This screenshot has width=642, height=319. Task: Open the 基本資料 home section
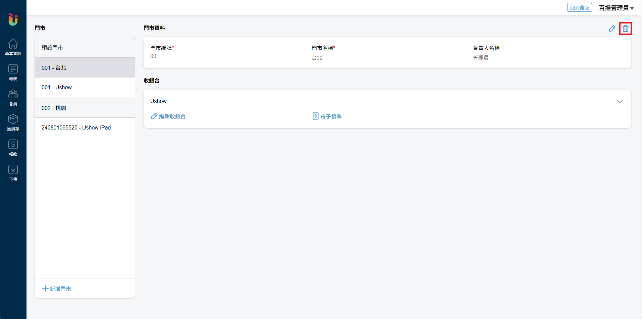pos(13,47)
